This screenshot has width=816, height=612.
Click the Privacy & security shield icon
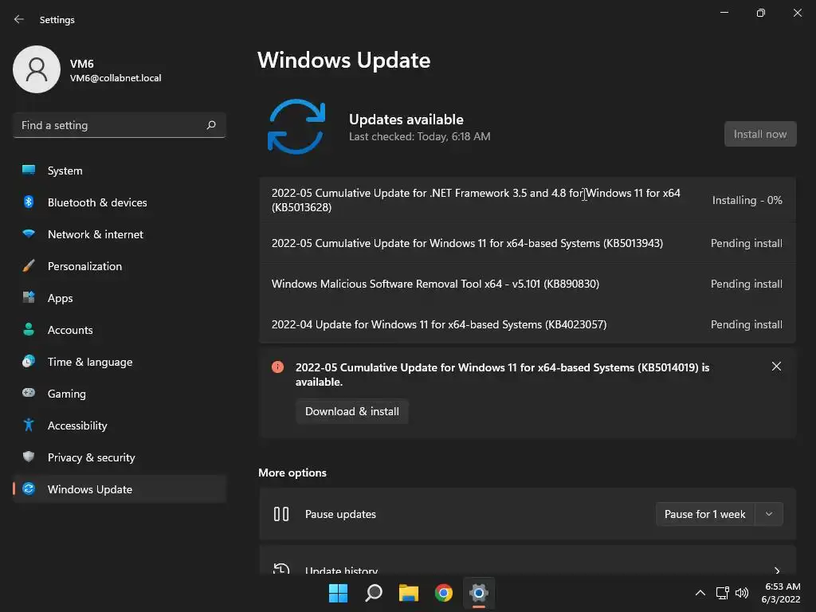[x=29, y=457]
